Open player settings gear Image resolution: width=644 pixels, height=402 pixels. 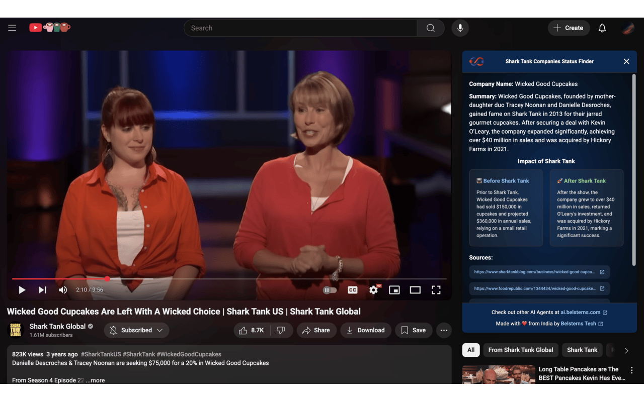pyautogui.click(x=374, y=290)
